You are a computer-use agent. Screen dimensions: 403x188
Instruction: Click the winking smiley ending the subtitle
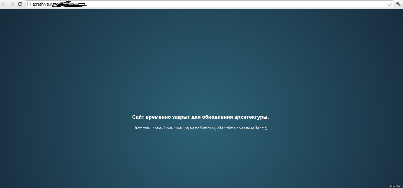point(265,128)
